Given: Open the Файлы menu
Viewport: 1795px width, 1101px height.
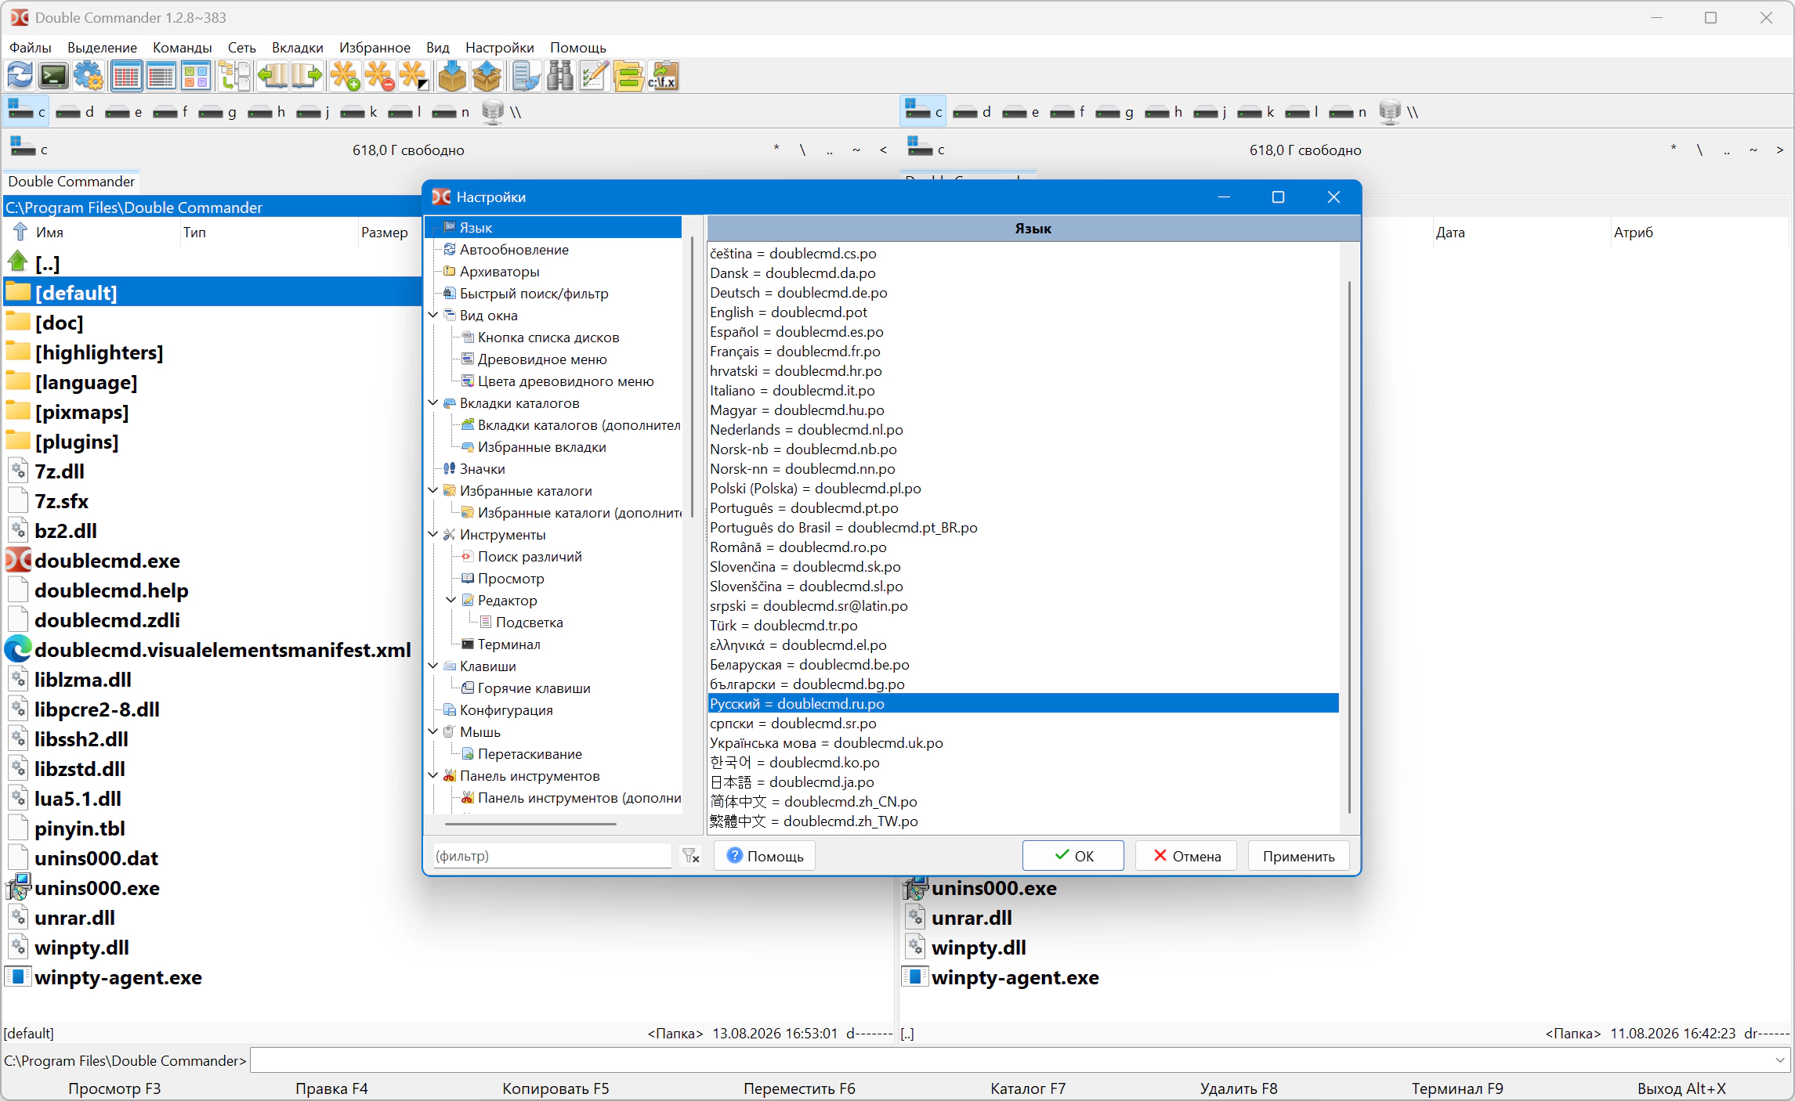Looking at the screenshot, I should (30, 47).
